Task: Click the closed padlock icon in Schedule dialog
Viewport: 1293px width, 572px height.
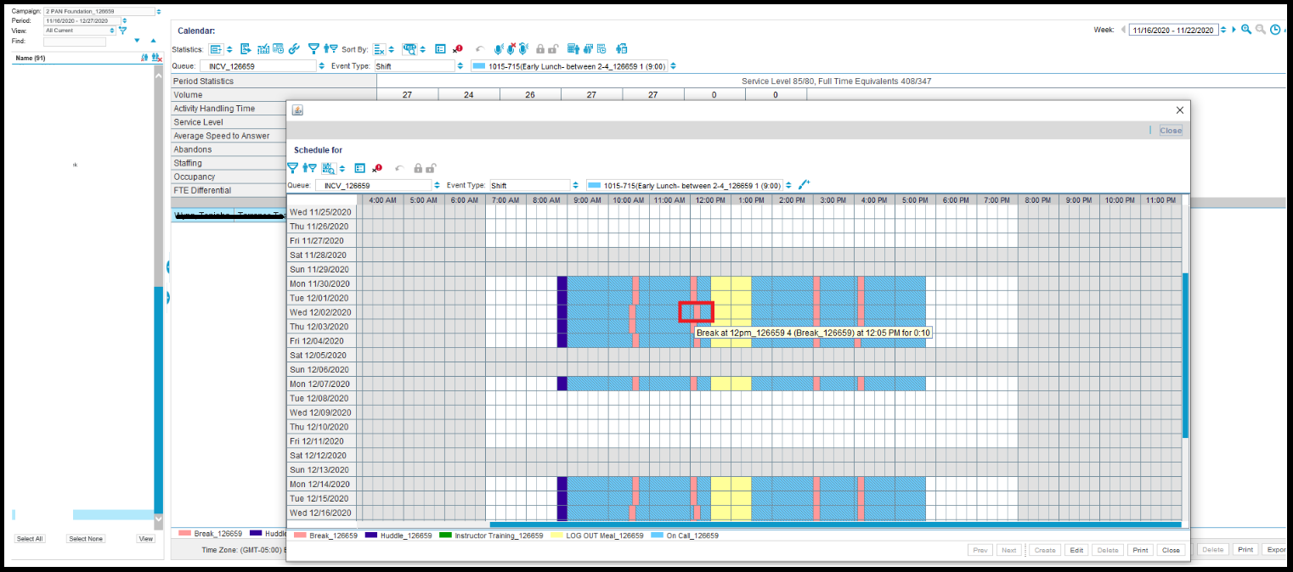Action: (418, 168)
